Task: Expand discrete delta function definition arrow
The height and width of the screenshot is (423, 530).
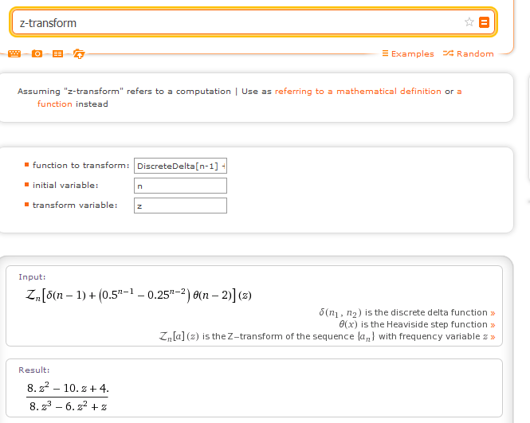Action: tap(493, 313)
